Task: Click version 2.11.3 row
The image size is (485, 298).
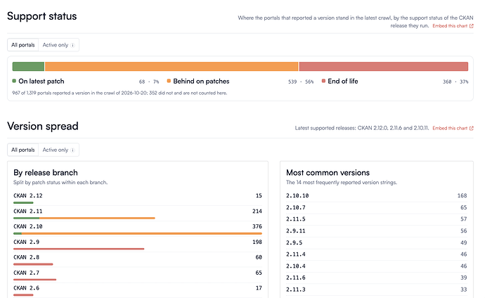Action: pos(377,290)
